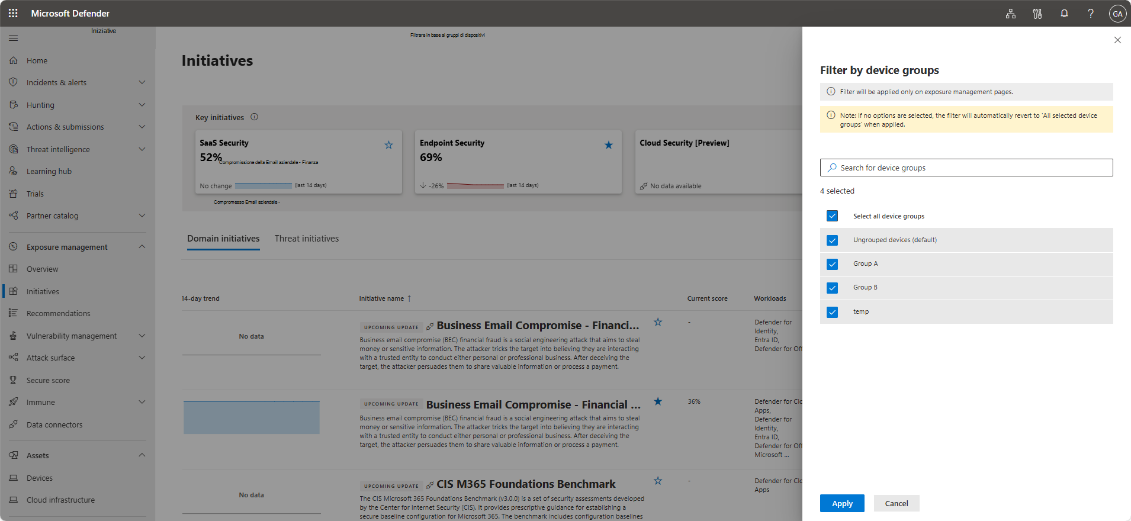Uncheck the Group A checkbox

[x=833, y=264]
